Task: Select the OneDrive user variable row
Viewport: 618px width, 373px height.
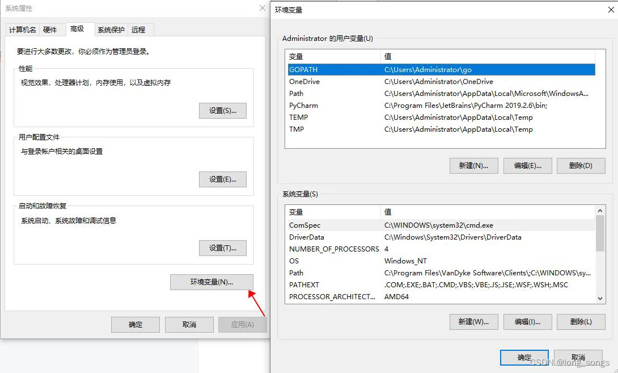Action: pos(442,81)
